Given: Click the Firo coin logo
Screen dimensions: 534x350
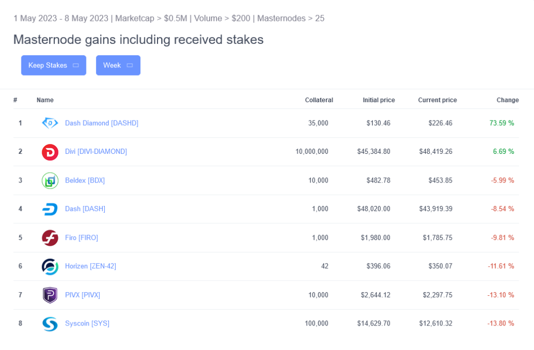Looking at the screenshot, I should (x=50, y=238).
